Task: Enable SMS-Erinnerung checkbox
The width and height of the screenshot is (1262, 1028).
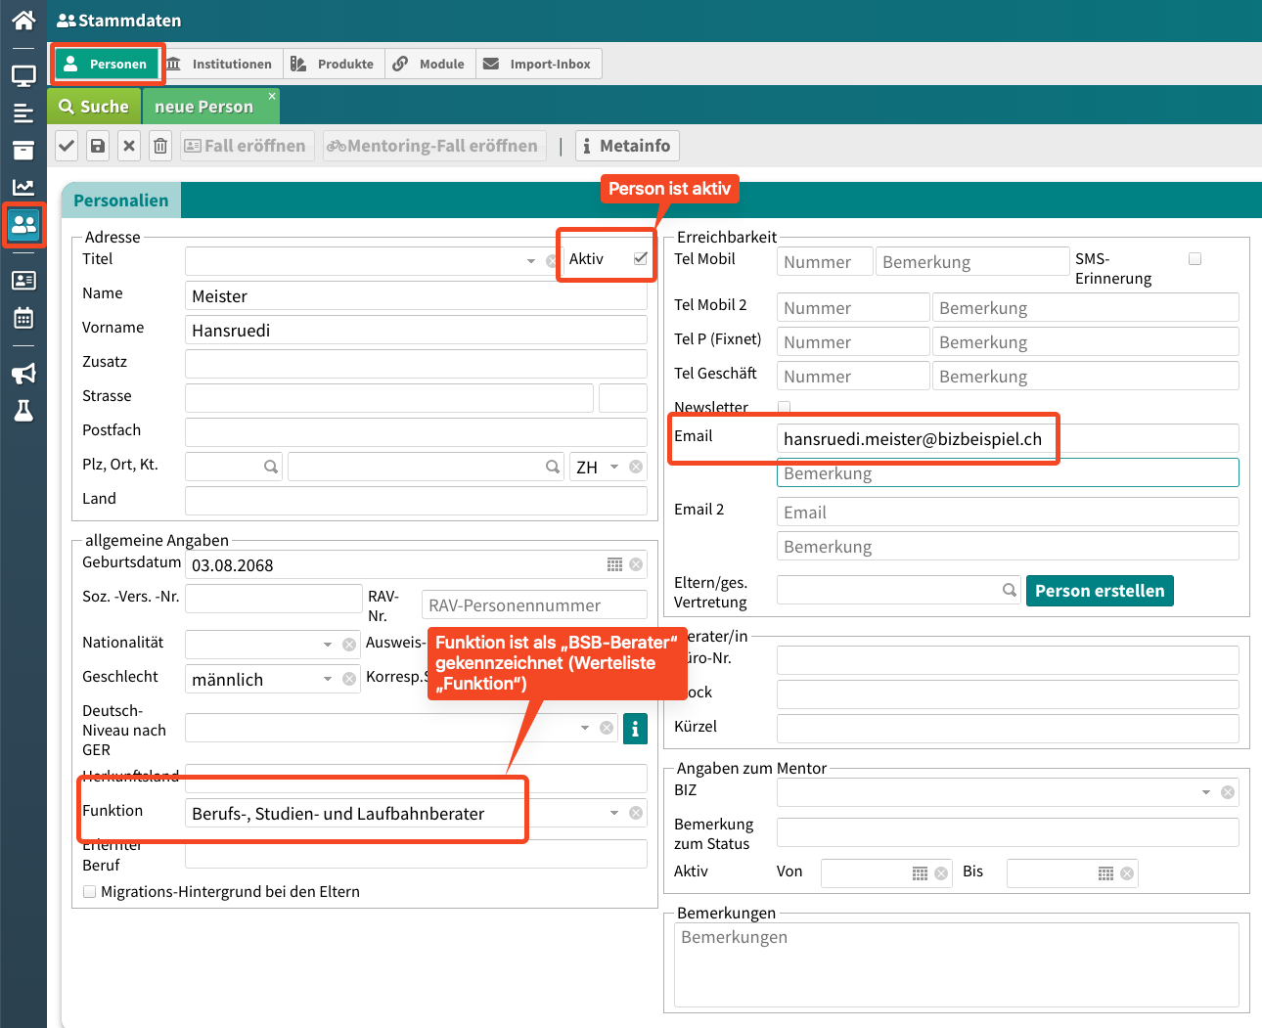Action: click(x=1194, y=258)
